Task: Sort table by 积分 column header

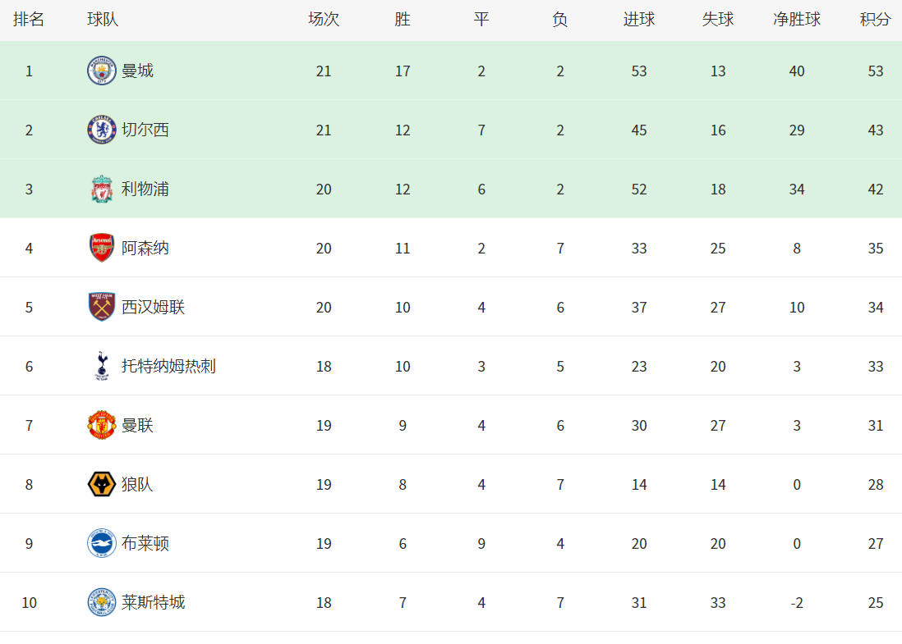Action: pyautogui.click(x=875, y=20)
